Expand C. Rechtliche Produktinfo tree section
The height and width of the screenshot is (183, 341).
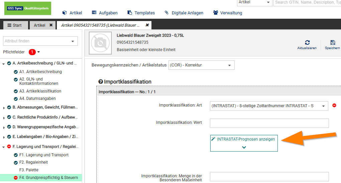tap(4, 118)
